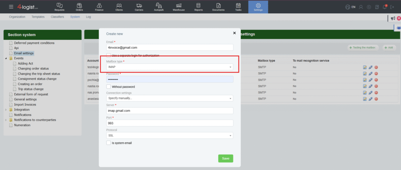Open the Protocol SSL dropdown
Image resolution: width=401 pixels, height=170 pixels.
[170, 136]
